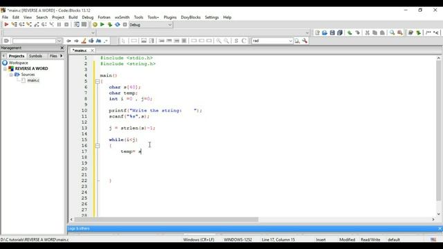Viewport: 443px width, 249px height.
Task: Save all files with the stacked disks icon
Action: pyautogui.click(x=340, y=33)
